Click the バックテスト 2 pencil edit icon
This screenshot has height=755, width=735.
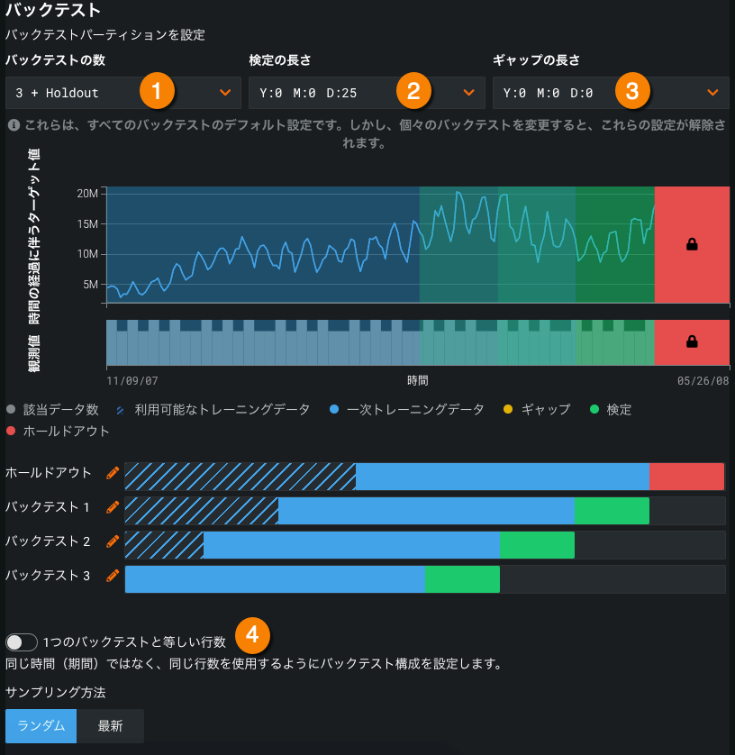[x=113, y=541]
